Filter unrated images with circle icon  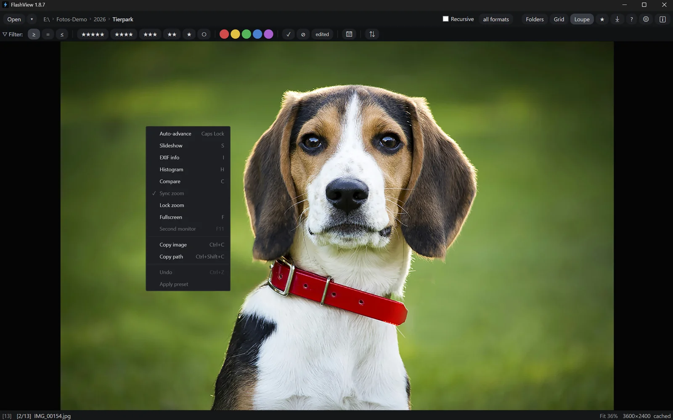click(204, 35)
